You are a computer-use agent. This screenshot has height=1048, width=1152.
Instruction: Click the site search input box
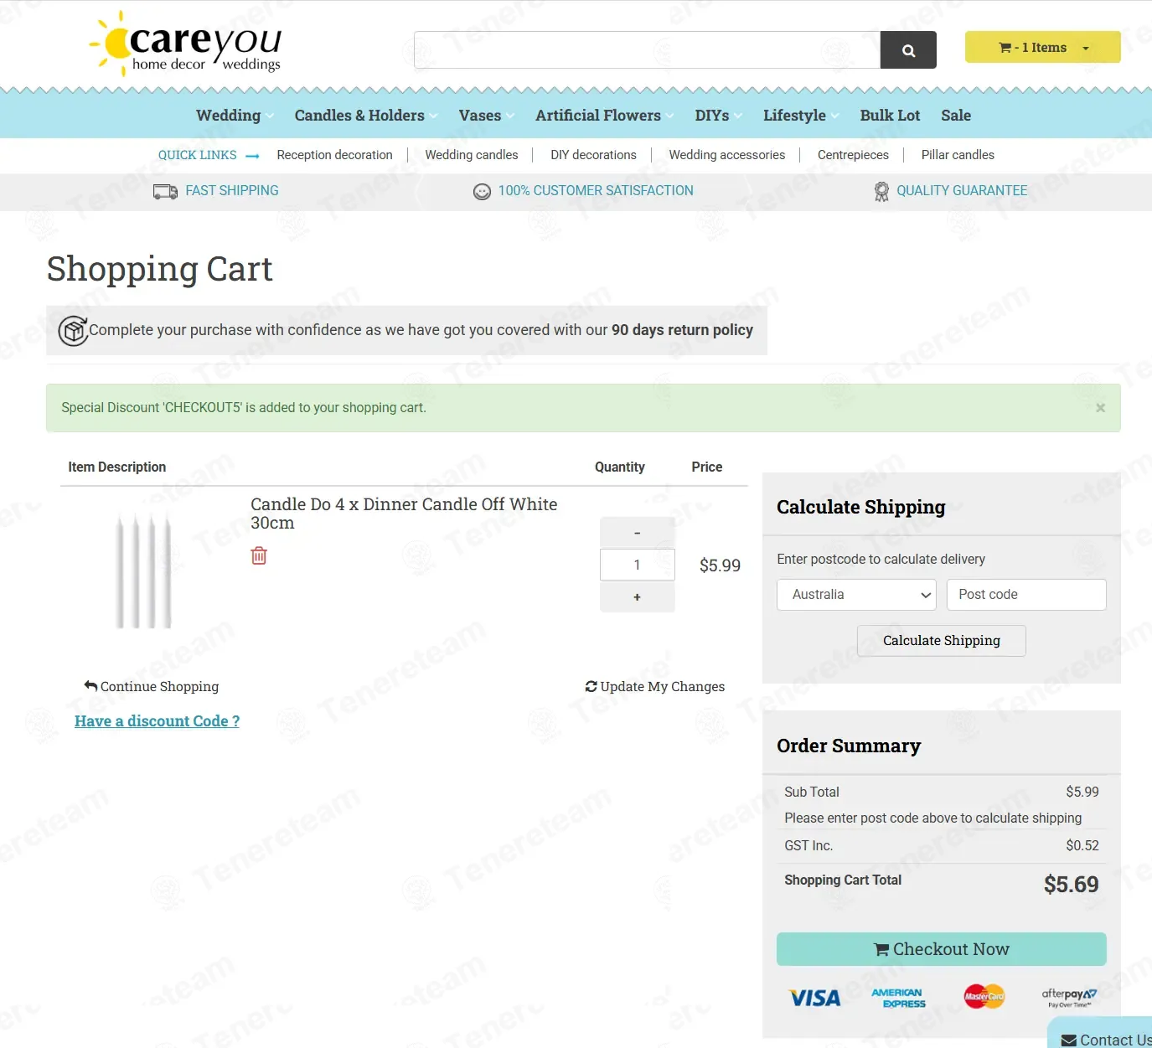pos(647,50)
